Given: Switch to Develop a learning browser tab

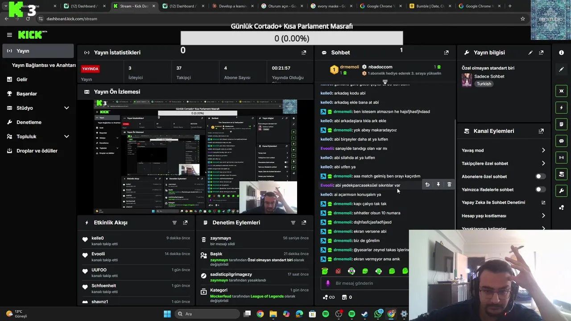Looking at the screenshot, I should [x=233, y=6].
